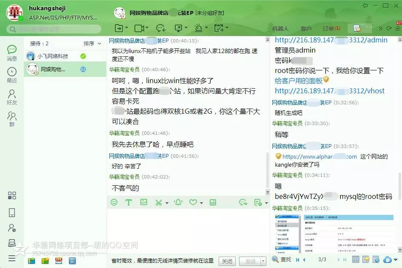The height and width of the screenshot is (268, 402).
Task: Open the 排序 sort dropdown
Action: (x=92, y=44)
